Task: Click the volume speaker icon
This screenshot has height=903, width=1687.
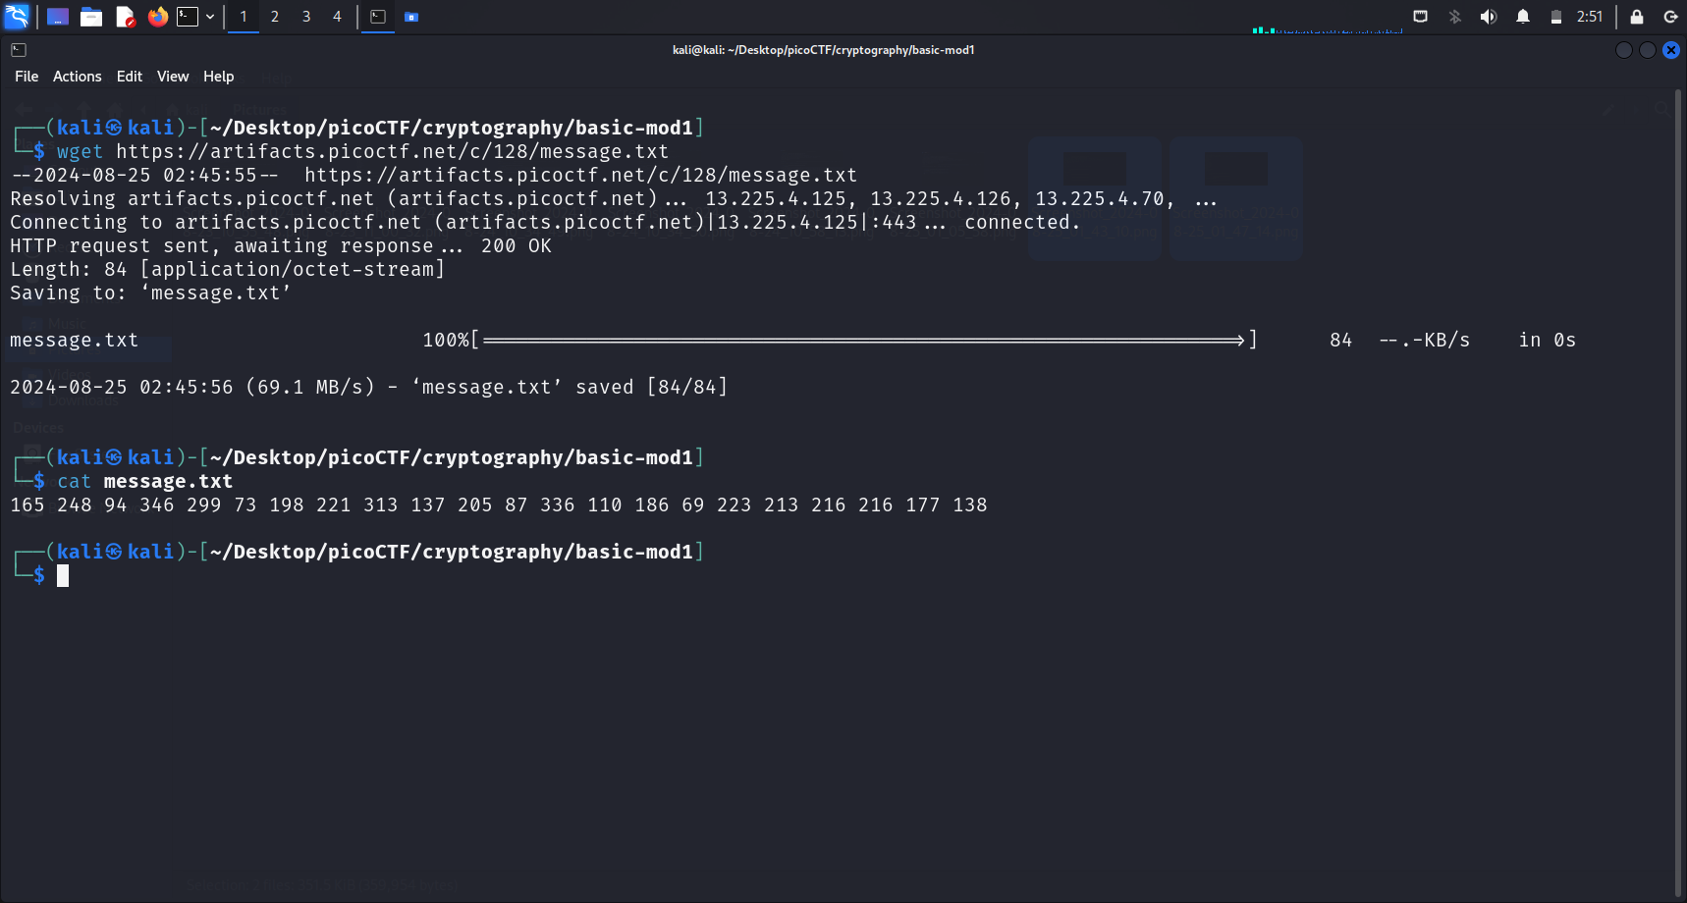Action: [1489, 17]
